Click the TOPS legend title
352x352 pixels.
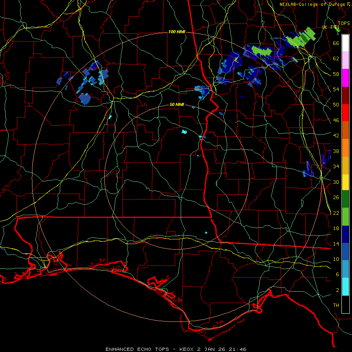(x=344, y=23)
